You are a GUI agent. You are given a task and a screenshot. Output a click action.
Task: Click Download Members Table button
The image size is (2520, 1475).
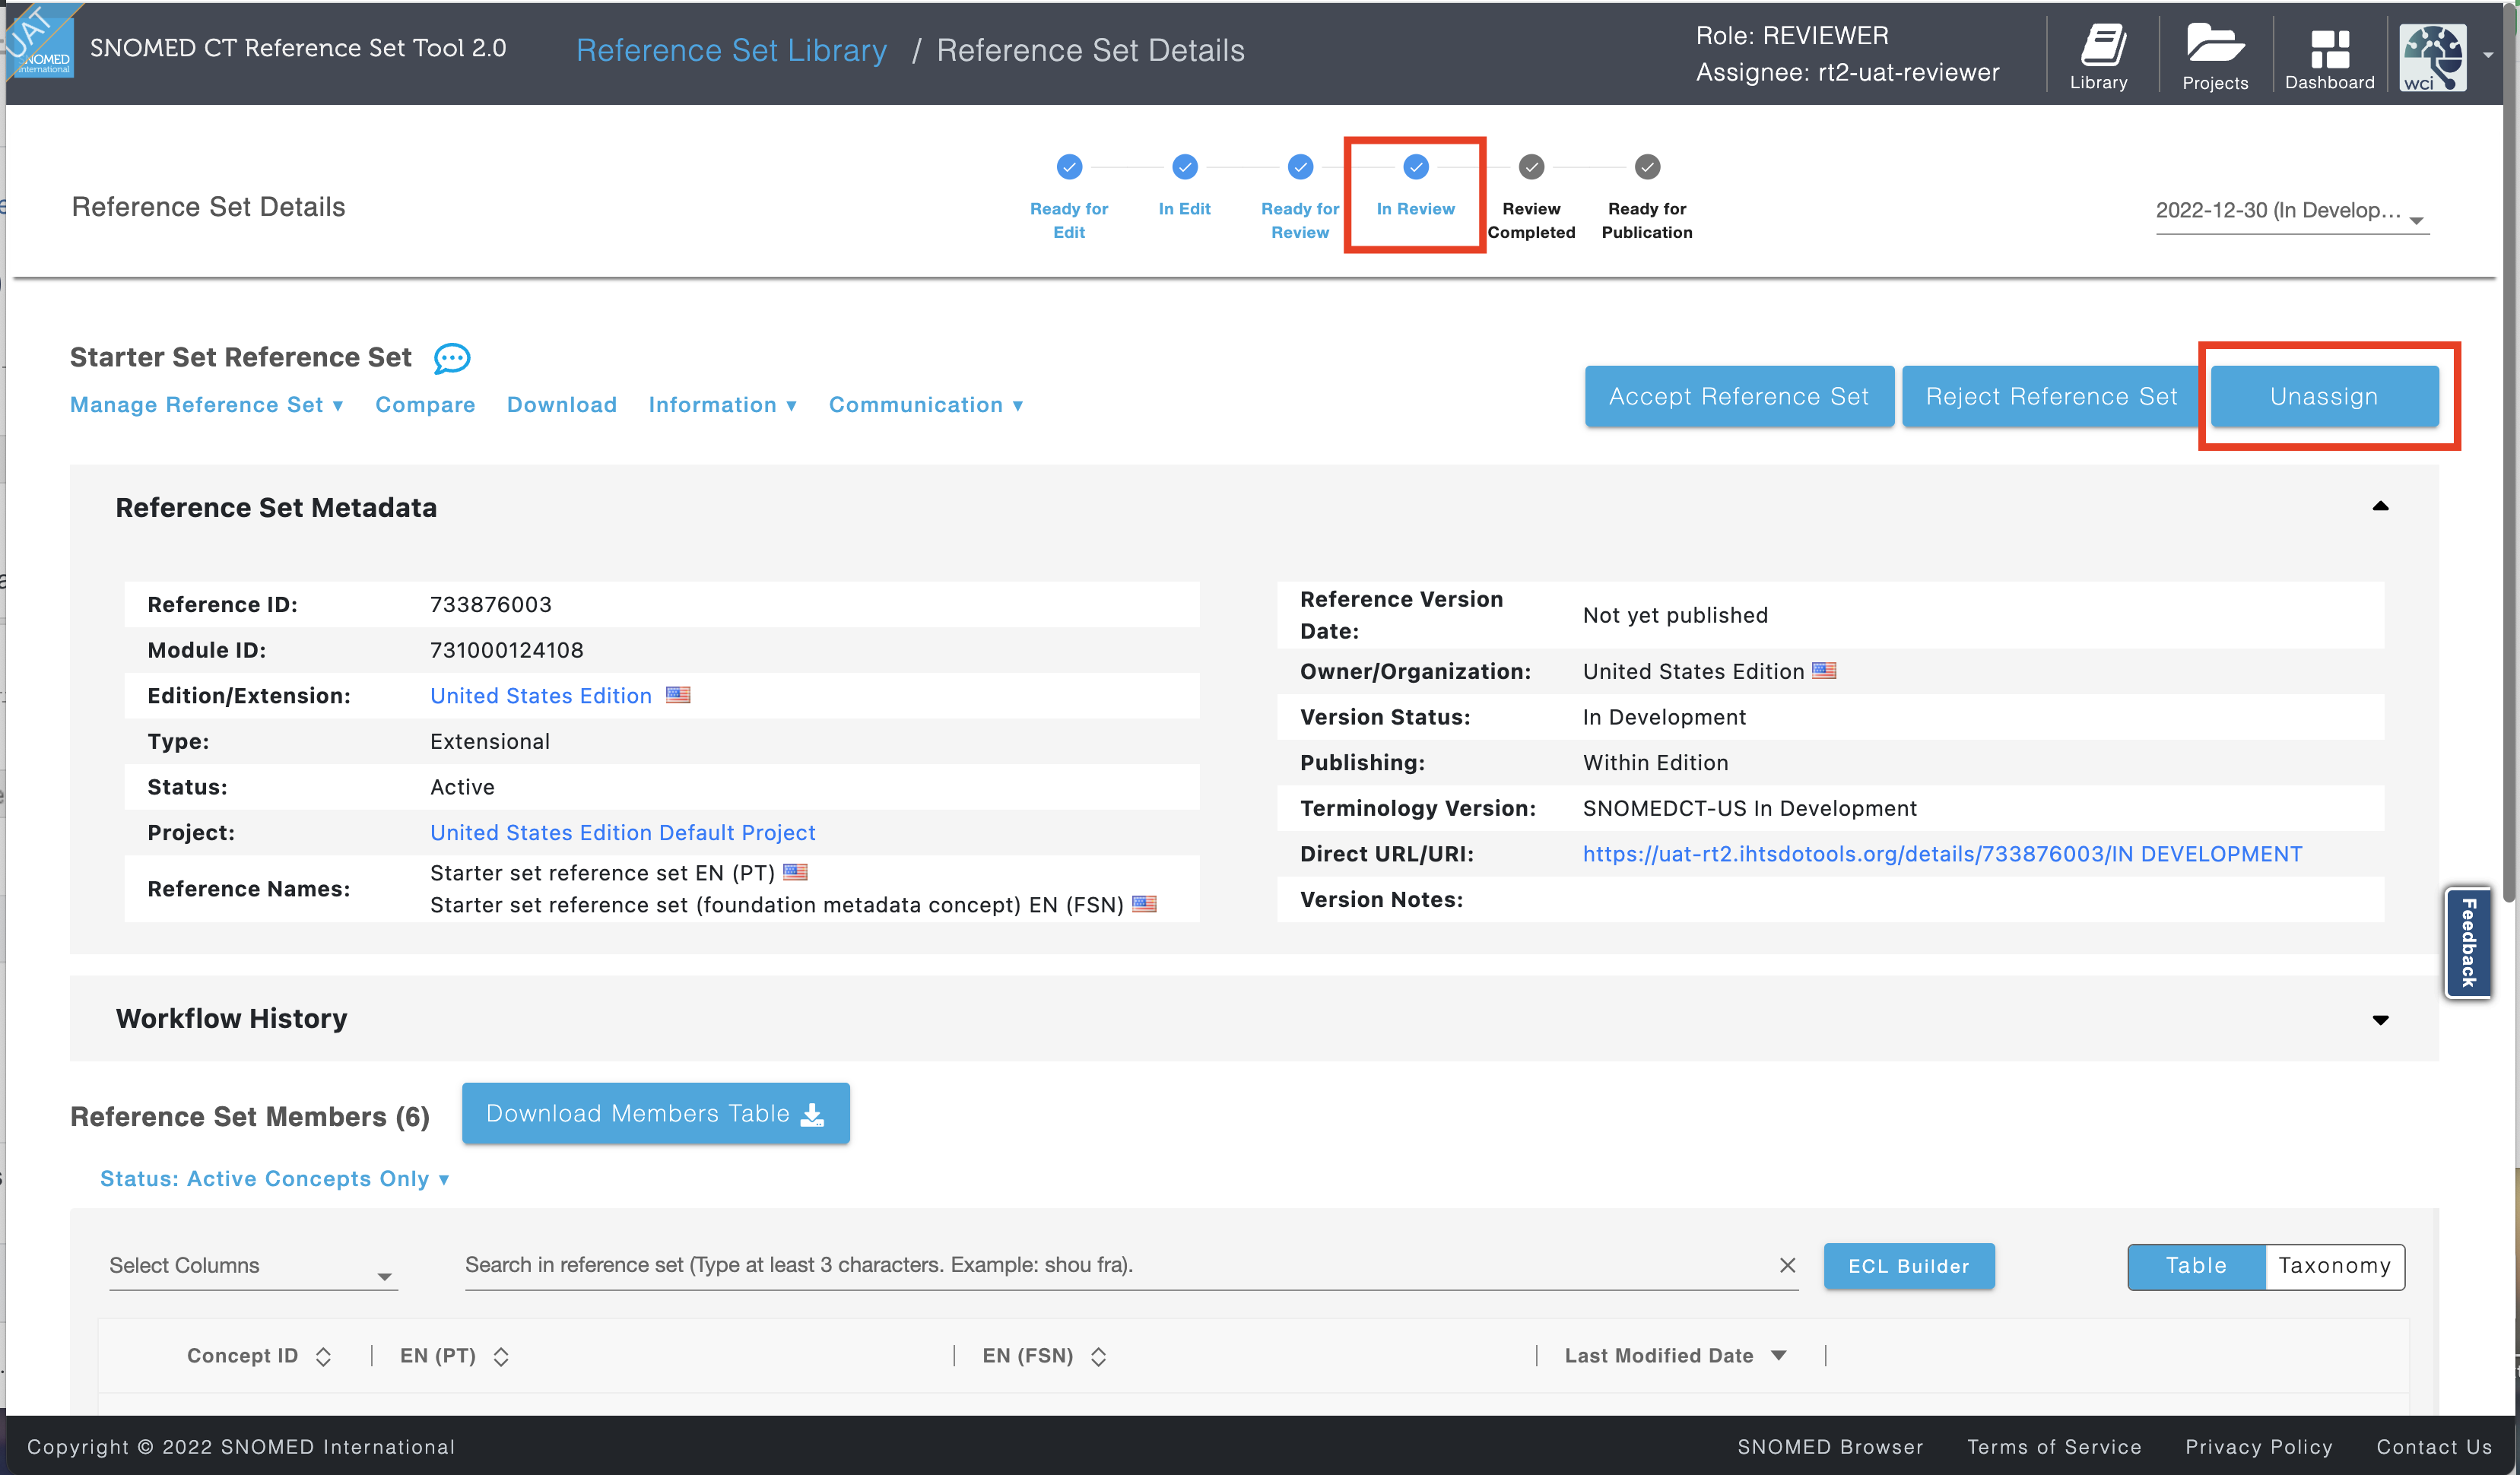coord(656,1113)
